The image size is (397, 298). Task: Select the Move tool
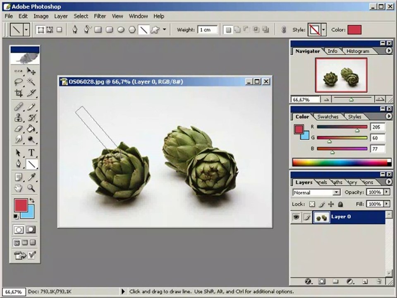pyautogui.click(x=31, y=71)
